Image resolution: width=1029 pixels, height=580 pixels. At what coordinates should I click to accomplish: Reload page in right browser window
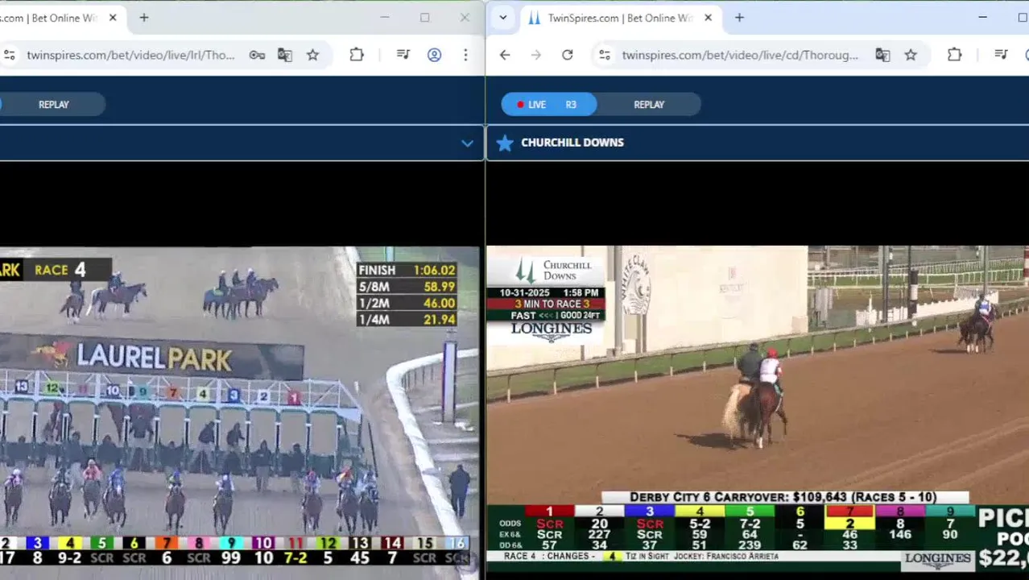[x=568, y=55]
